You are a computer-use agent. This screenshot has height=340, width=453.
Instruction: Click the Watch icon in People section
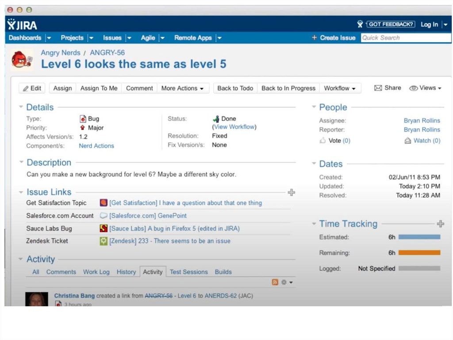407,141
